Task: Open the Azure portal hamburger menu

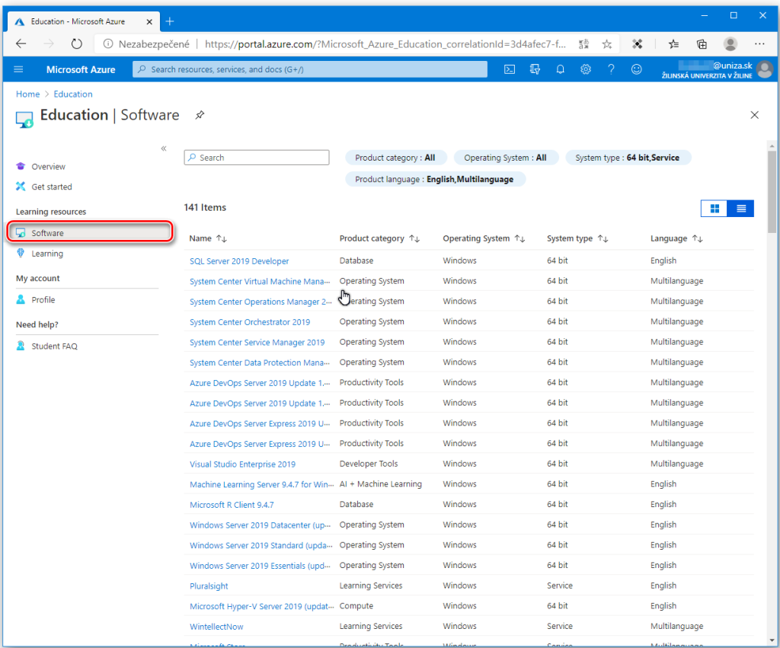Action: [x=18, y=69]
